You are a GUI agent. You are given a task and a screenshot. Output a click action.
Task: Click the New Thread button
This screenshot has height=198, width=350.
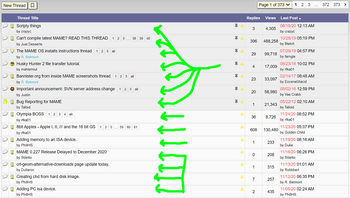click(15, 5)
